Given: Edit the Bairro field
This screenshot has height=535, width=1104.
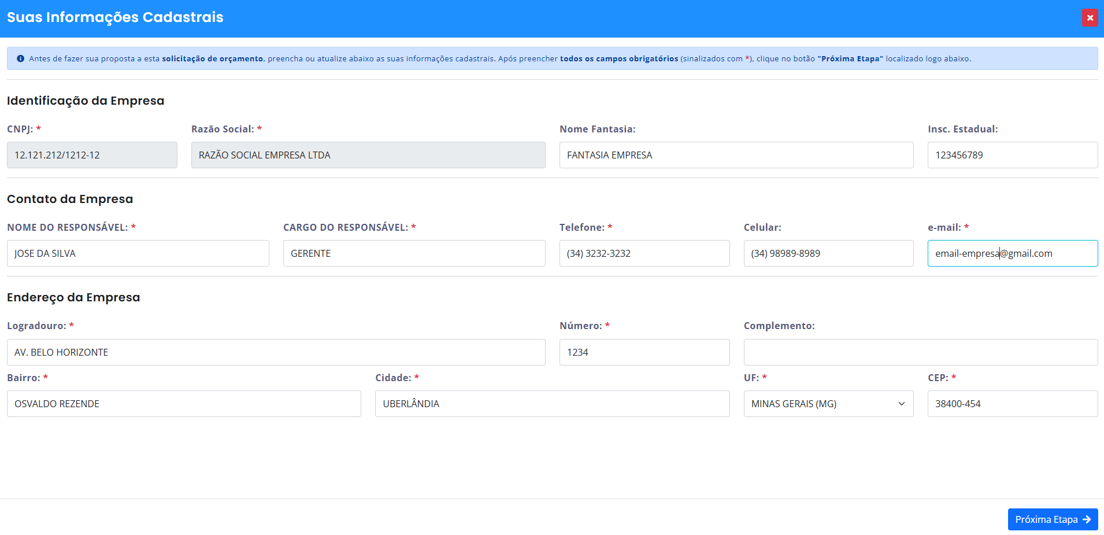Looking at the screenshot, I should pyautogui.click(x=184, y=404).
